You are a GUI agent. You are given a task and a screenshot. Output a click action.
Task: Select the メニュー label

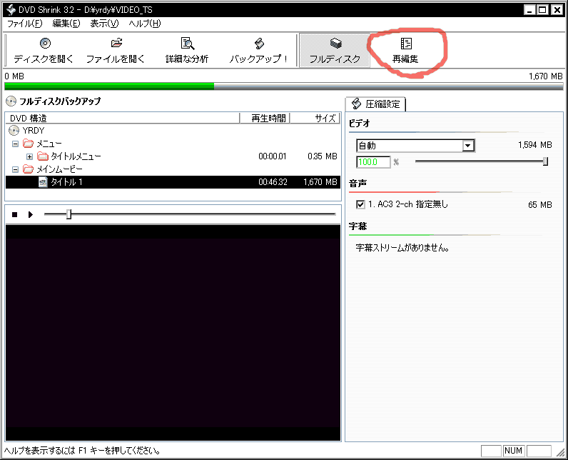(x=49, y=144)
